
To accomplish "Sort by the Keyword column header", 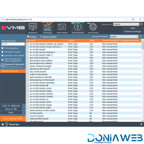I will [31, 40].
